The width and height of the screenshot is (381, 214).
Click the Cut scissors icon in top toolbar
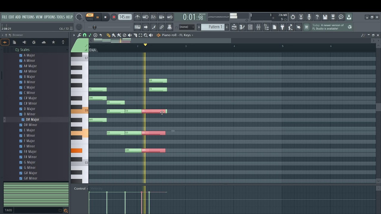pos(301,17)
